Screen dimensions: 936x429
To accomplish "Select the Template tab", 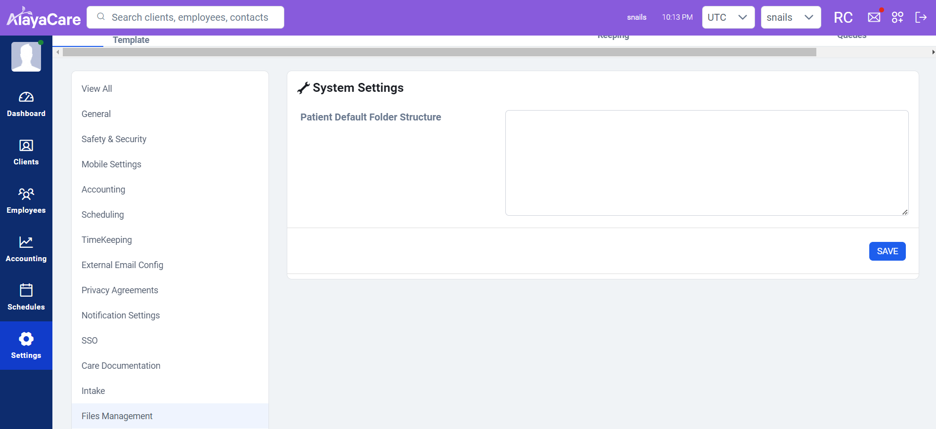I will click(131, 40).
